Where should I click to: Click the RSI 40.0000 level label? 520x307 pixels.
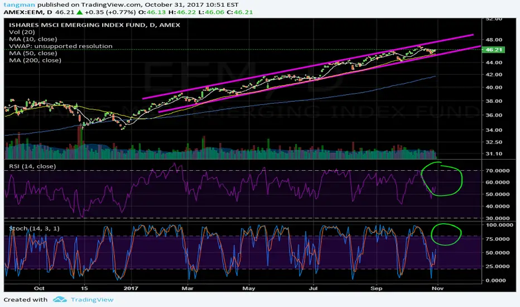coord(498,206)
